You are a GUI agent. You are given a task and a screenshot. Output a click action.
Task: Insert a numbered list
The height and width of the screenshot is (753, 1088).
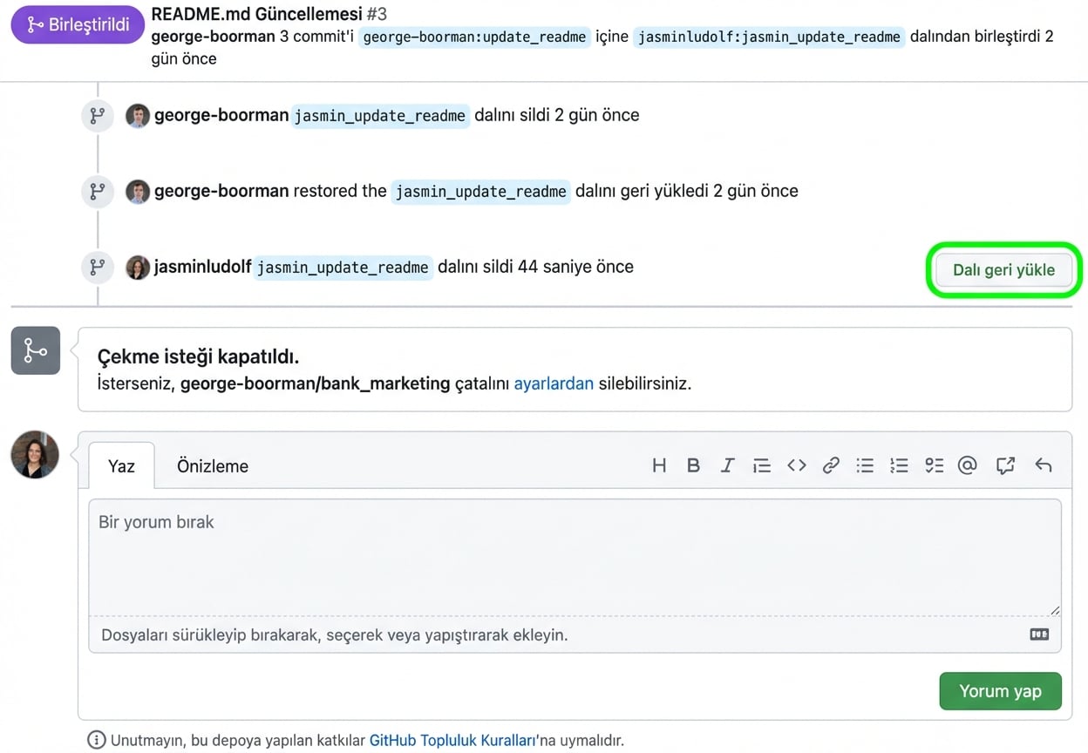[x=899, y=465]
